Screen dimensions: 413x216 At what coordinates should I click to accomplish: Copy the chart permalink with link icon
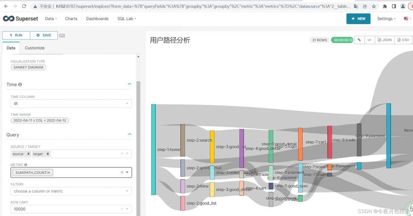pos(359,40)
